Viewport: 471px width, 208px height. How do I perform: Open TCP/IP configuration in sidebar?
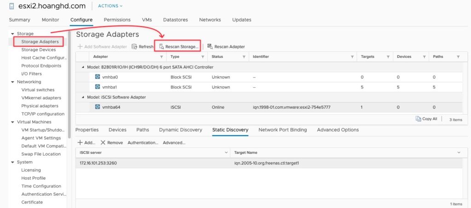(43, 114)
